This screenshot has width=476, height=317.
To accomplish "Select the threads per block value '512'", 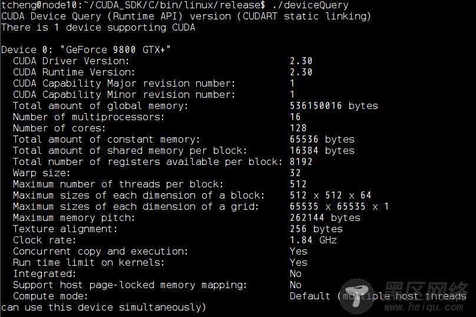I will (298, 184).
